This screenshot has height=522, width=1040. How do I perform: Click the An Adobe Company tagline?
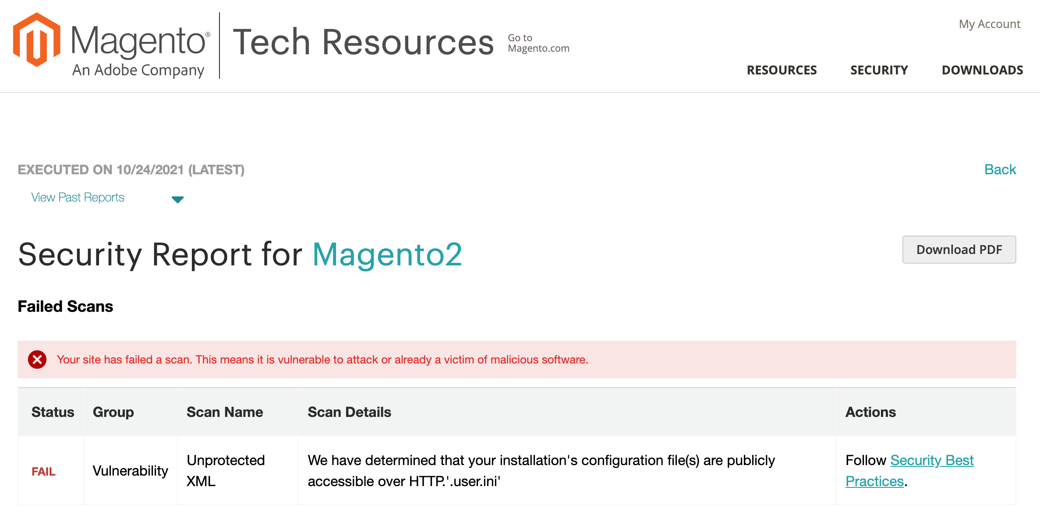point(138,70)
